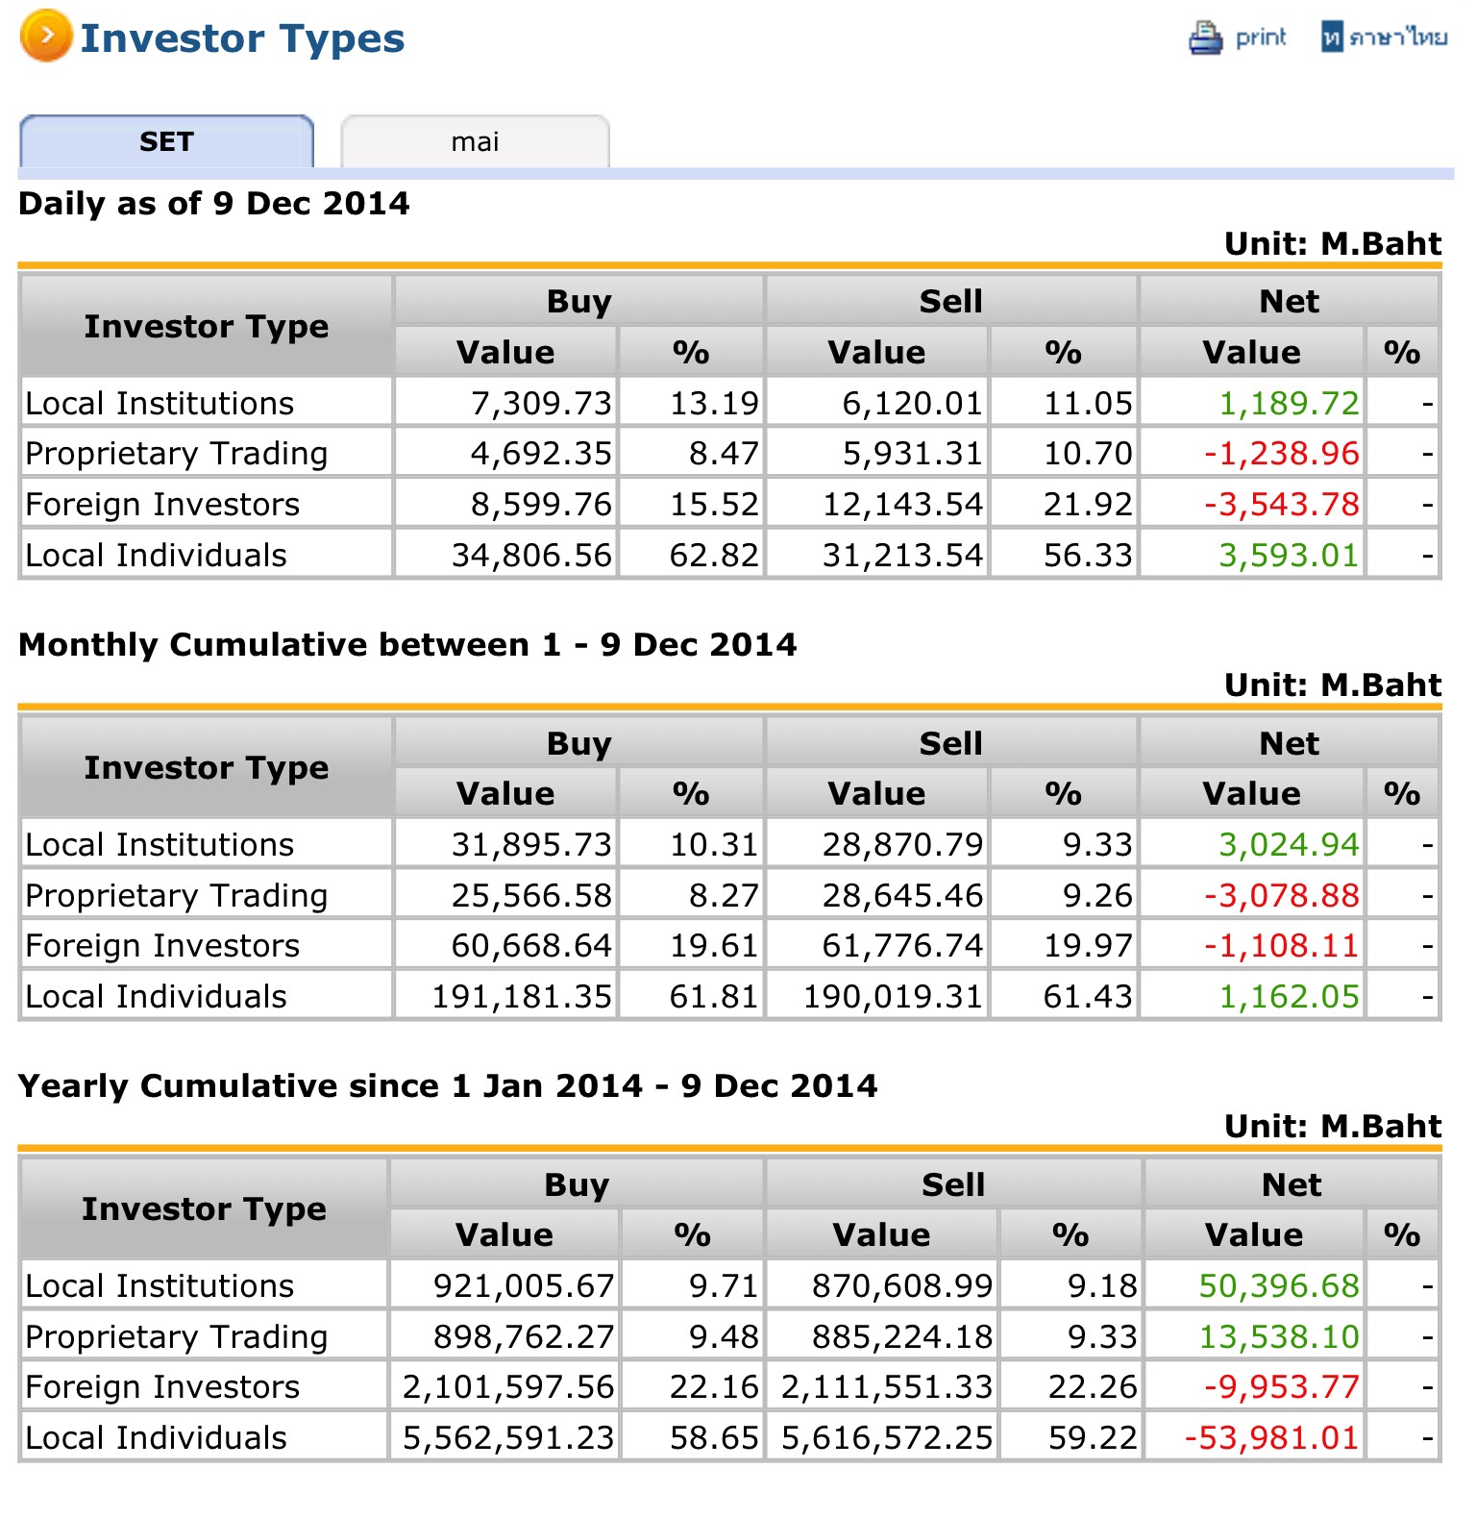Click daily Foreign Investors net value -3,543.78
Viewport: 1476px width, 1518px height.
1281,504
